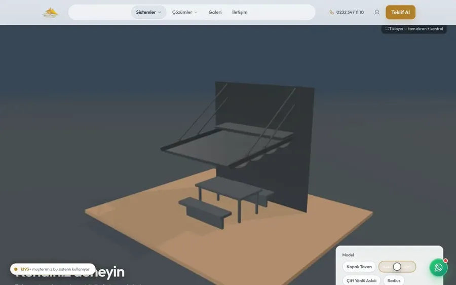Click the Model label in options panel
Viewport: 456px width, 285px height.
point(348,255)
